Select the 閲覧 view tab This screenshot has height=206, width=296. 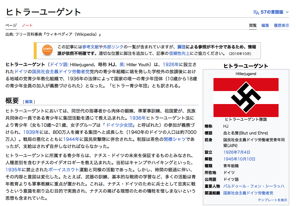coord(253,25)
